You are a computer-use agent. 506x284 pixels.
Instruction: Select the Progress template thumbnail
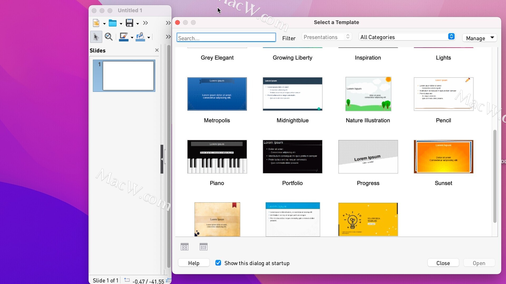[x=368, y=157]
